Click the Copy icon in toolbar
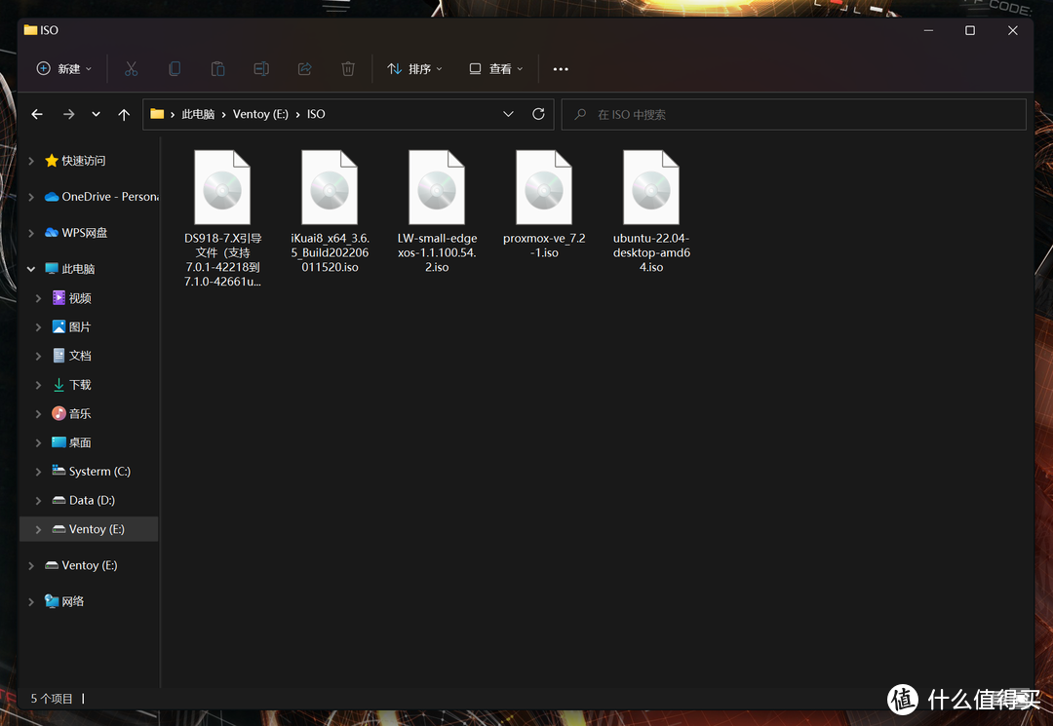Image resolution: width=1053 pixels, height=726 pixels. coord(175,69)
